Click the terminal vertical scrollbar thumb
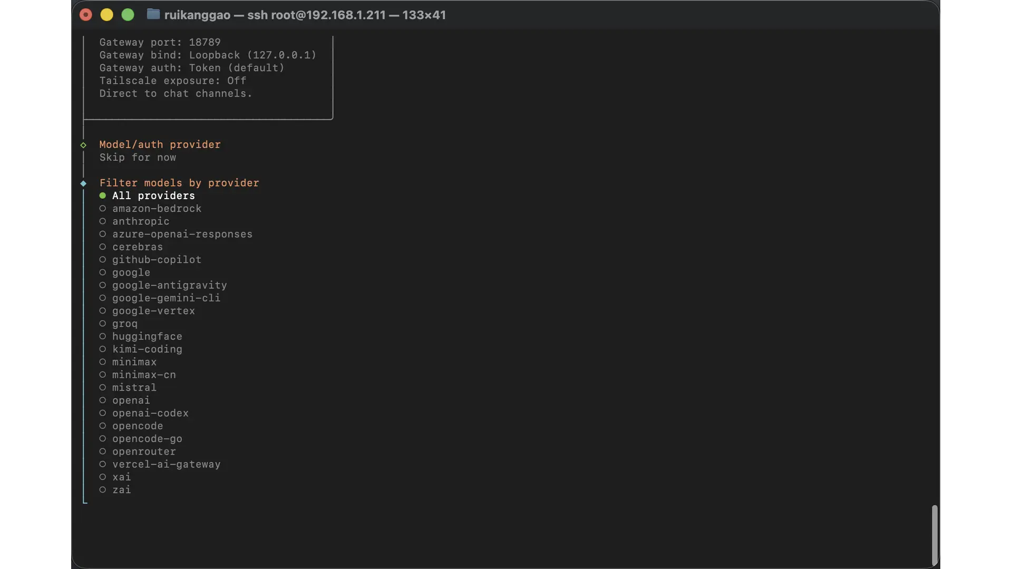 pos(934,534)
